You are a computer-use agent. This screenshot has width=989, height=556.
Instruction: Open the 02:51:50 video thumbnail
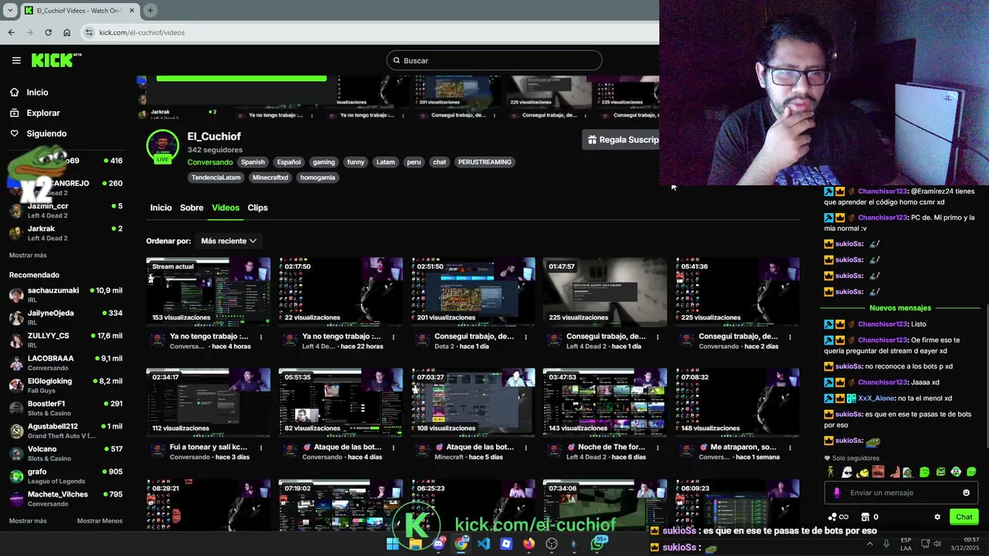coord(473,293)
